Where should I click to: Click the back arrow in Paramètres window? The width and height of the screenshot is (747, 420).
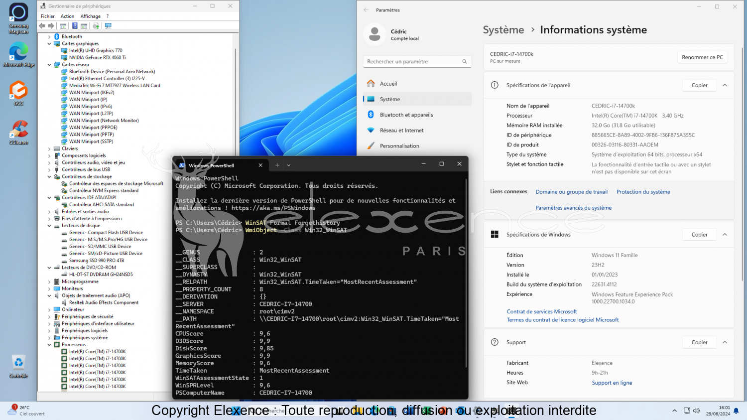367,10
